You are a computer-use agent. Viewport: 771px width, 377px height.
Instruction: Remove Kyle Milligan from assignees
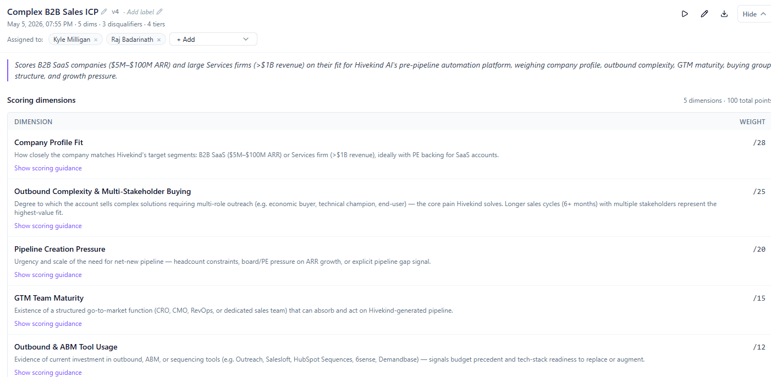96,40
